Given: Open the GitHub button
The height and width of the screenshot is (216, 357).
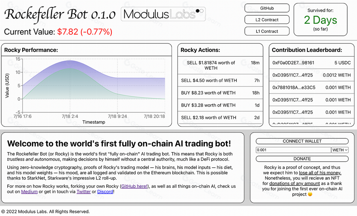Looking at the screenshot, I should 267,8.
